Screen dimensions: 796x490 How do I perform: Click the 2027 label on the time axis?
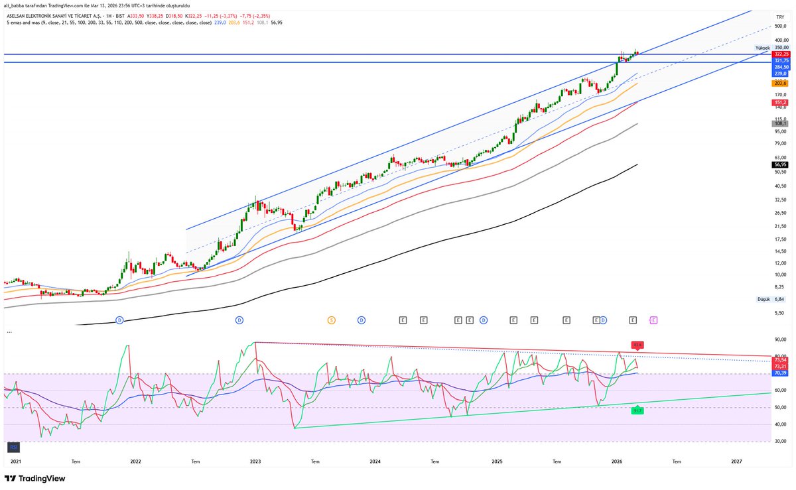[737, 461]
